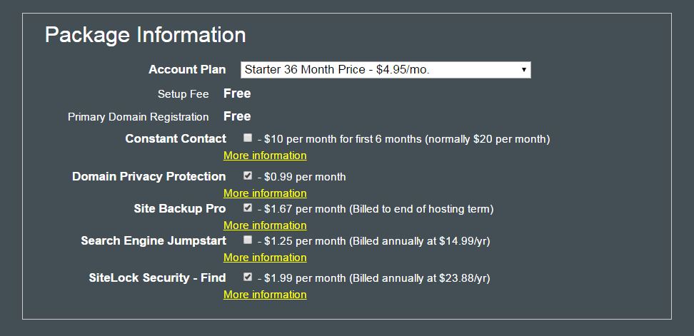Click the arrow on the Starter 36 Month selector
Screen dimensions: 694x336
[x=523, y=70]
